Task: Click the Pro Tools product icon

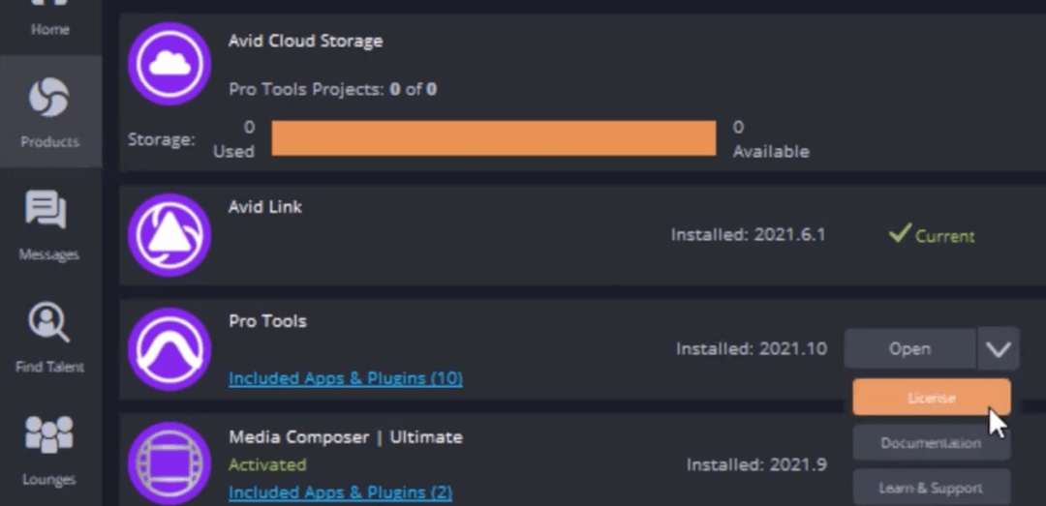Action: pos(169,349)
